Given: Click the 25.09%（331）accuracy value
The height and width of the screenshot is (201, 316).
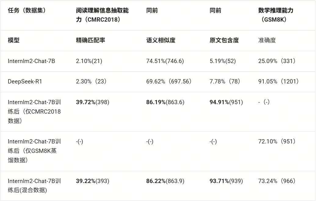Looking at the screenshot, I should 277,61.
